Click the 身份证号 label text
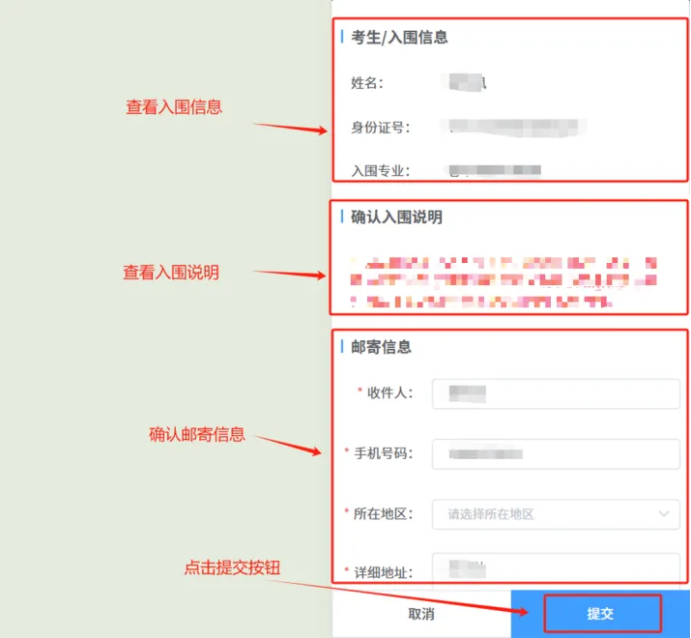691x638 pixels. [x=381, y=128]
